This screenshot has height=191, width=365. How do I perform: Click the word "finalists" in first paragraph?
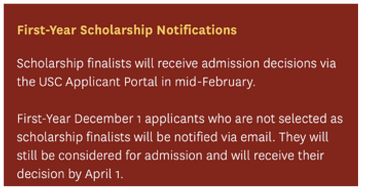pos(109,64)
